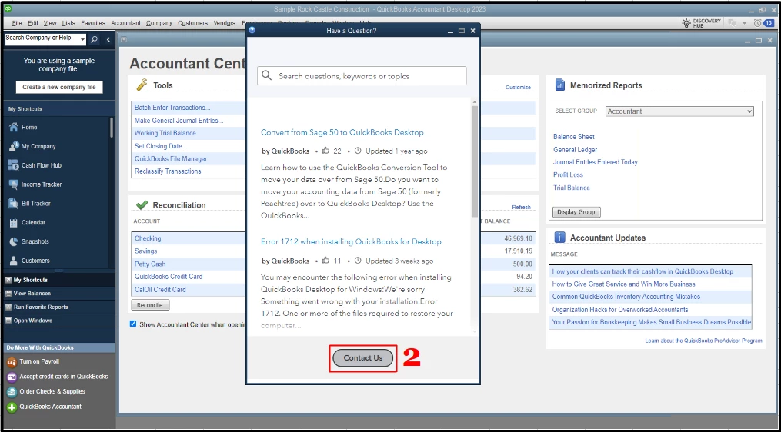
Task: Open Error 1712 when installing QuickBooks article
Action: [351, 242]
